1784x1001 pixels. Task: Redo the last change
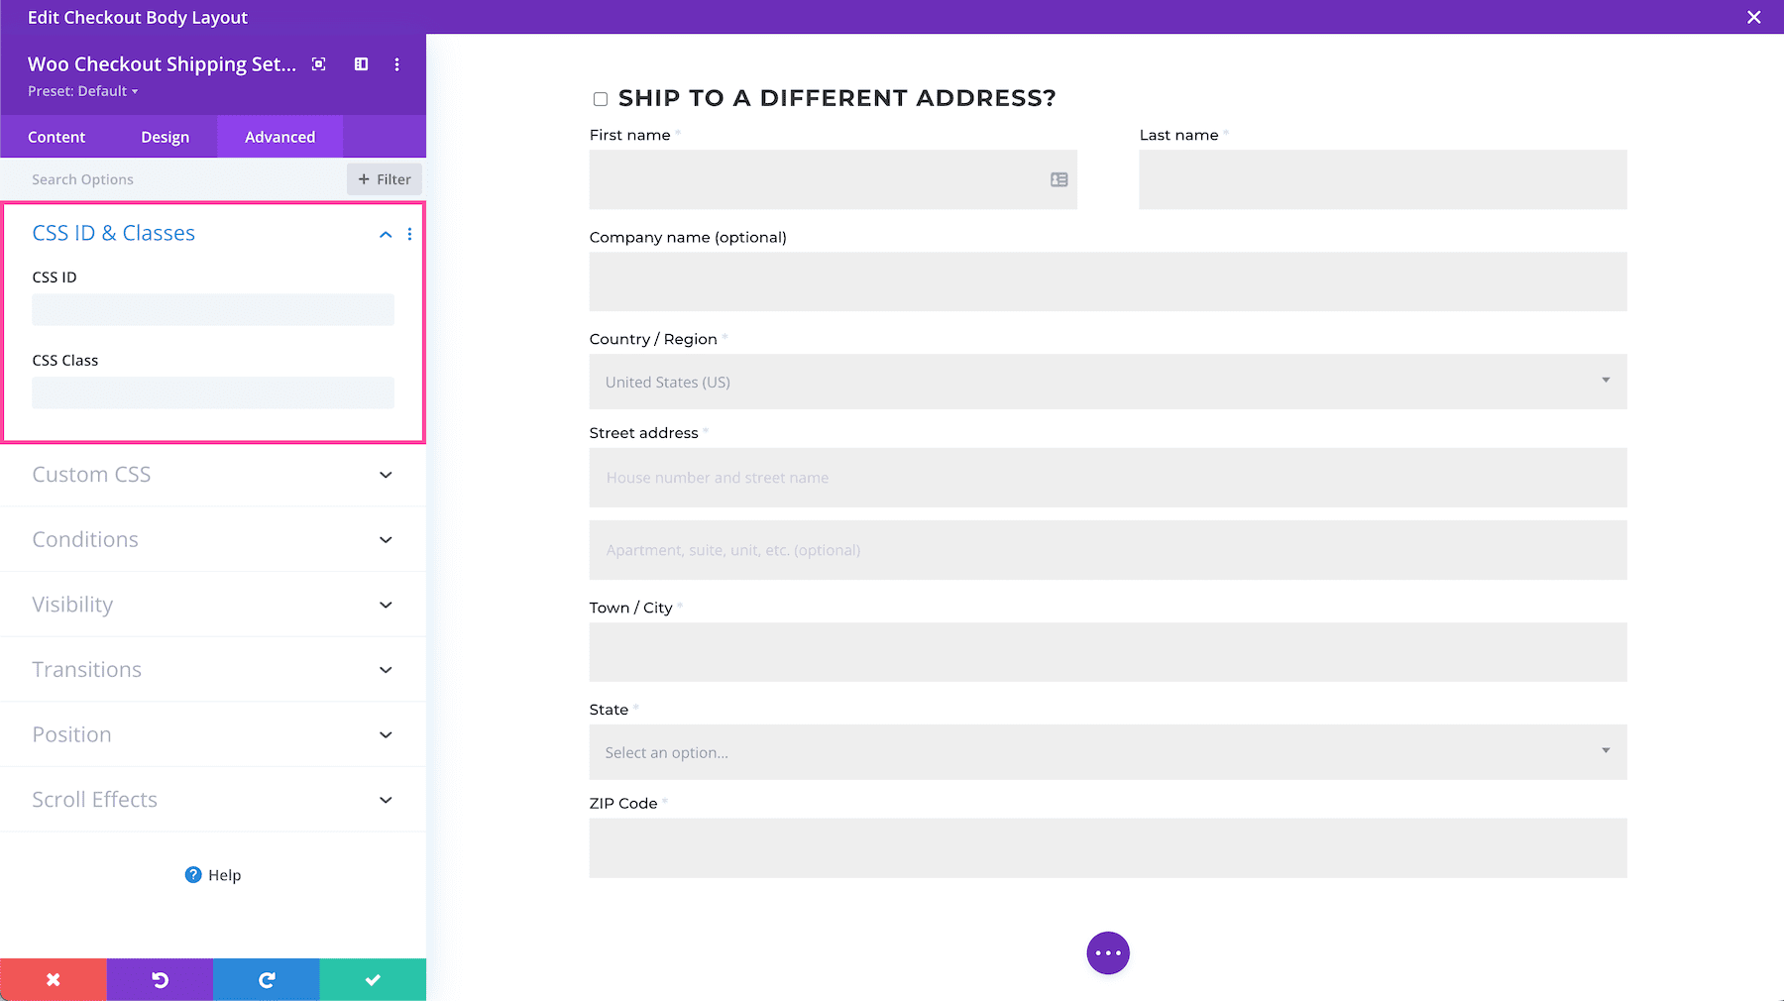pyautogui.click(x=266, y=979)
